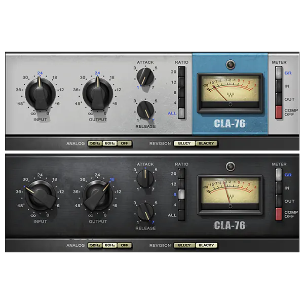Set Bluey meter to OUT
Screen dimensions: 304x304
pyautogui.click(x=279, y=99)
